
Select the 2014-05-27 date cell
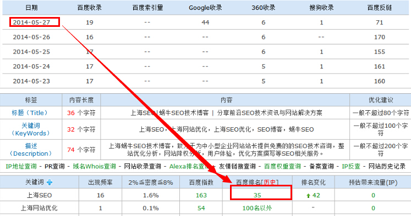tap(31, 22)
